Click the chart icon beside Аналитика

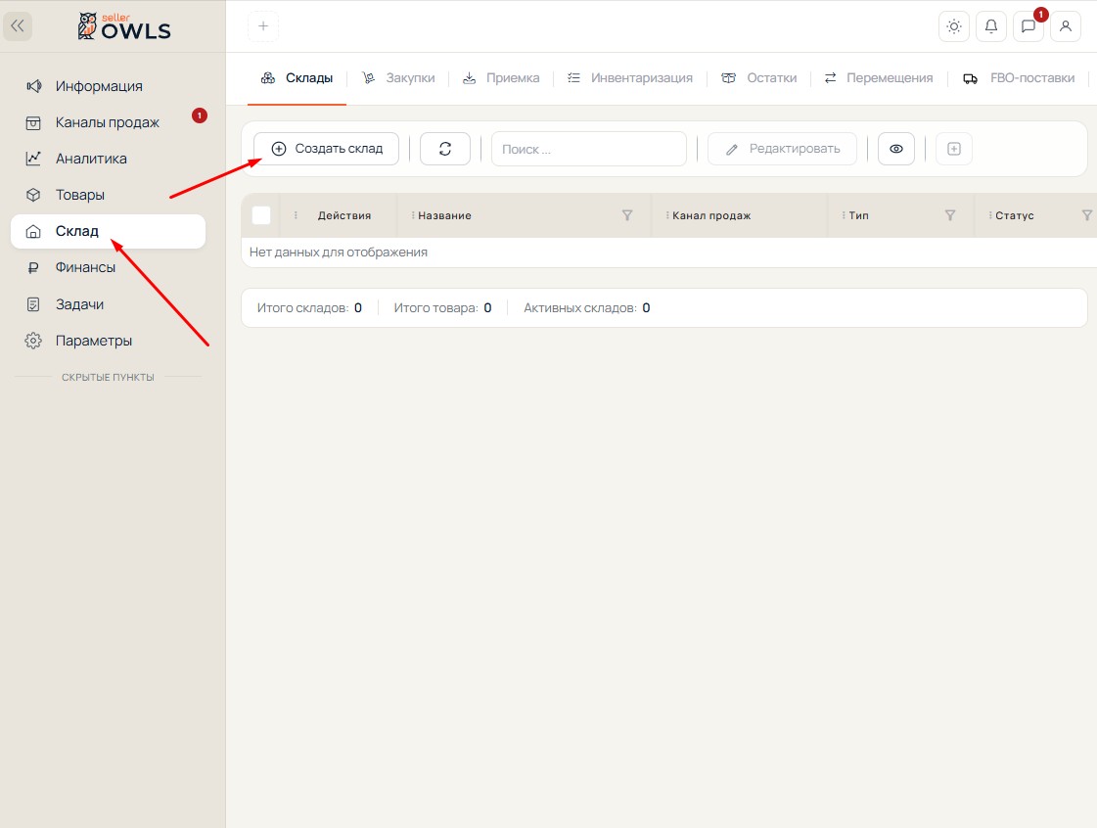point(33,159)
